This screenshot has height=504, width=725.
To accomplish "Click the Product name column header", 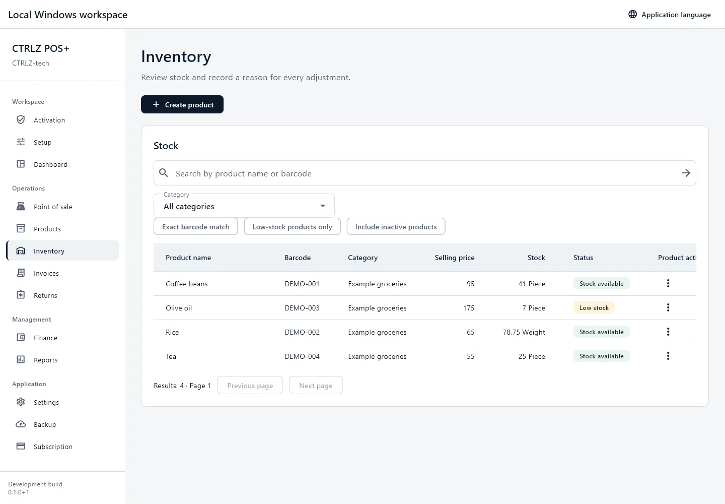I will (188, 258).
